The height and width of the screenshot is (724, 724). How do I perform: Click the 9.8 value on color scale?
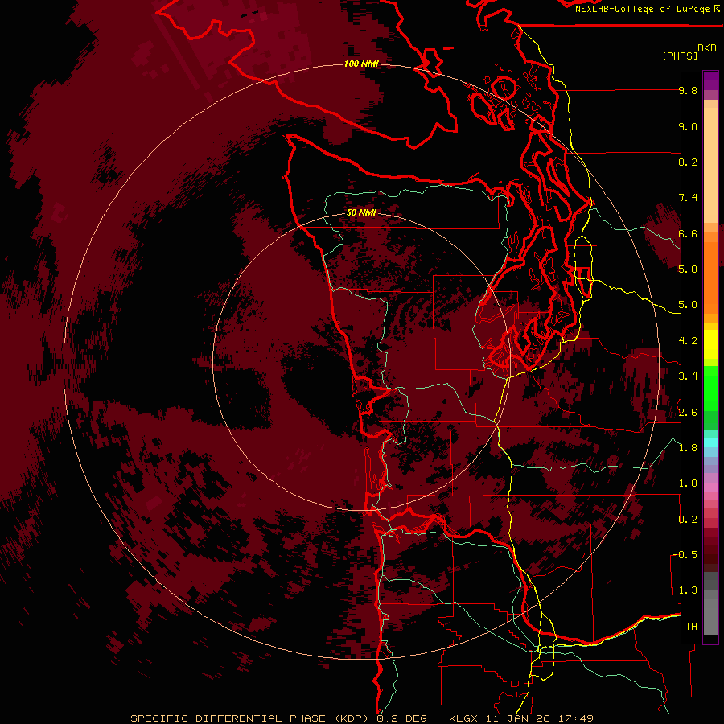[688, 91]
